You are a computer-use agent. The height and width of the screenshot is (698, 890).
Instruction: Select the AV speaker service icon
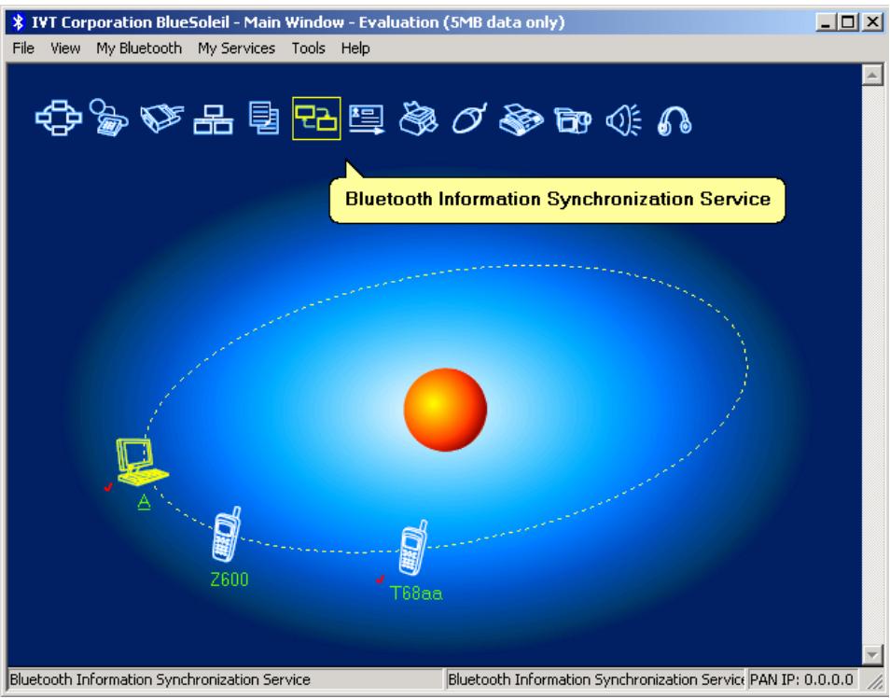[623, 119]
